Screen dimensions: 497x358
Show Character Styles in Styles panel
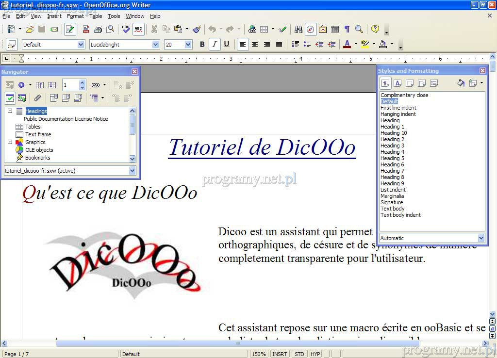point(398,83)
